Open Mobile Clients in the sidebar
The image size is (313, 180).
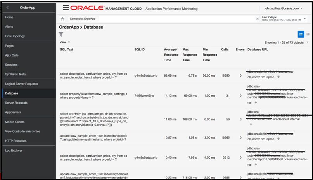tap(15, 122)
